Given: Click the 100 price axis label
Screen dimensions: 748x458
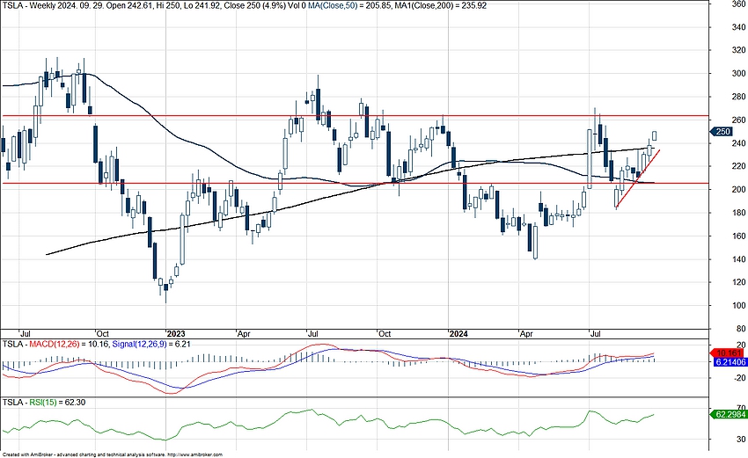Looking at the screenshot, I should (x=738, y=306).
